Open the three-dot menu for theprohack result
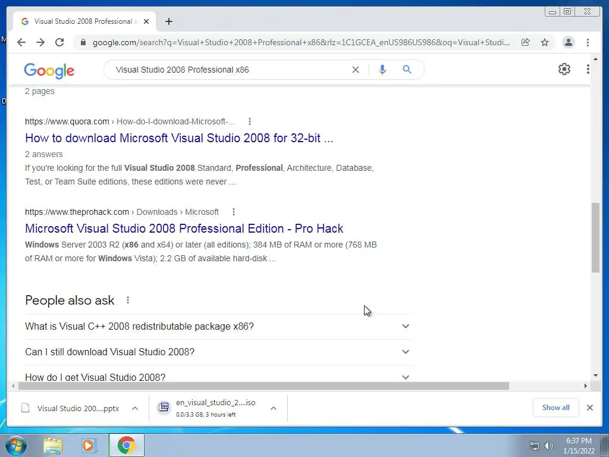Viewport: 609px width, 457px height. tap(233, 212)
